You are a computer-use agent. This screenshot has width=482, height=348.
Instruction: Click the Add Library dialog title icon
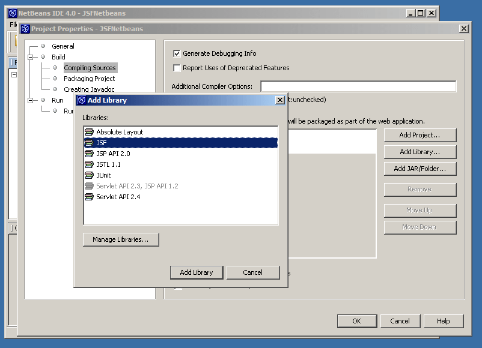click(81, 100)
